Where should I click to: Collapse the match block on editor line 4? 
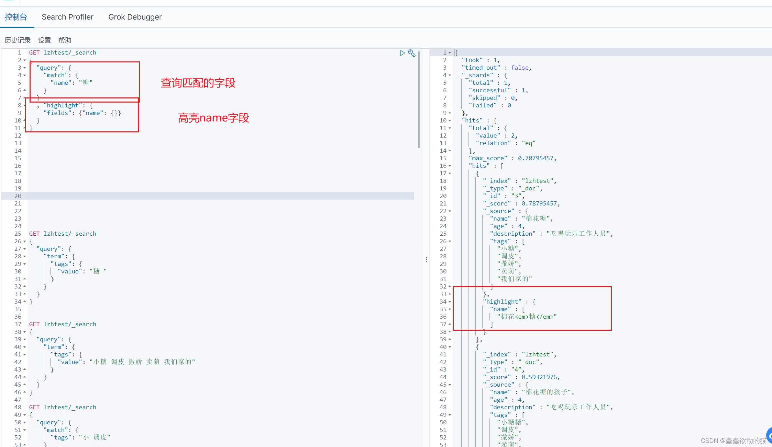click(x=25, y=75)
